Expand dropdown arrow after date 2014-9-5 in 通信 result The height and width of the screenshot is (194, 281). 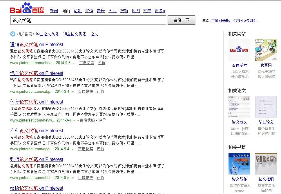(x=74, y=63)
